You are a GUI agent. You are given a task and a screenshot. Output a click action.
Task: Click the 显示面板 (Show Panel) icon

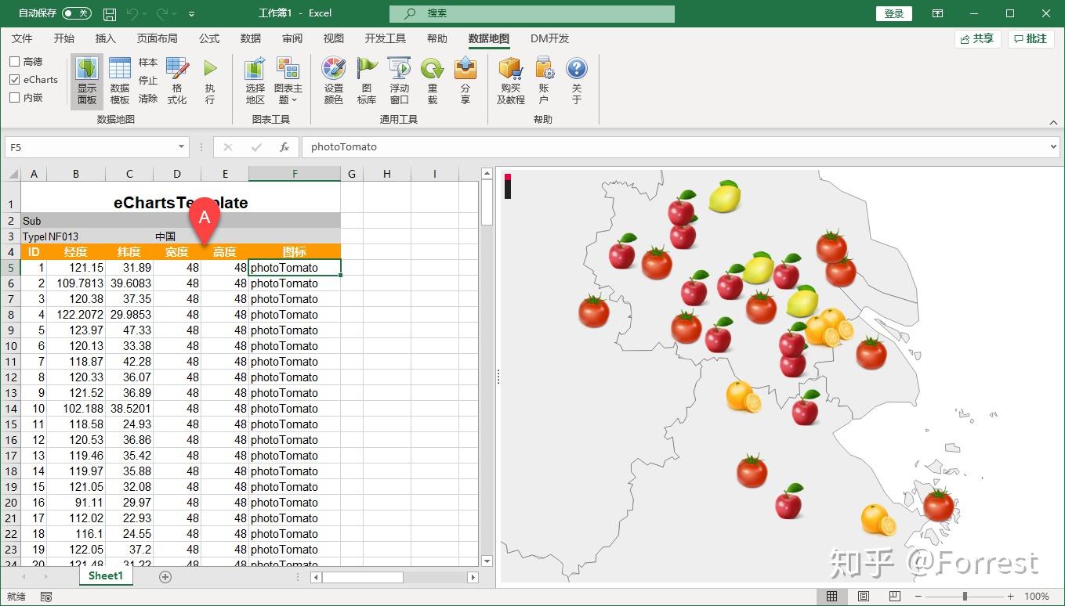pos(86,78)
